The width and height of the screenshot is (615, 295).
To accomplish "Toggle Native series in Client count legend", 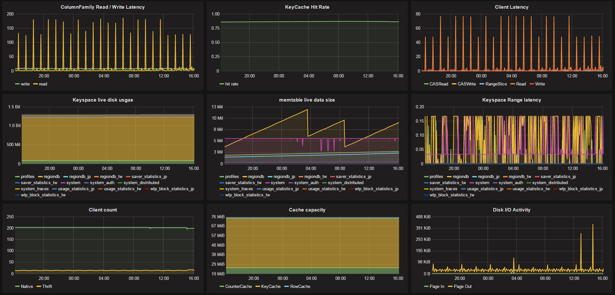I will 27,287.
